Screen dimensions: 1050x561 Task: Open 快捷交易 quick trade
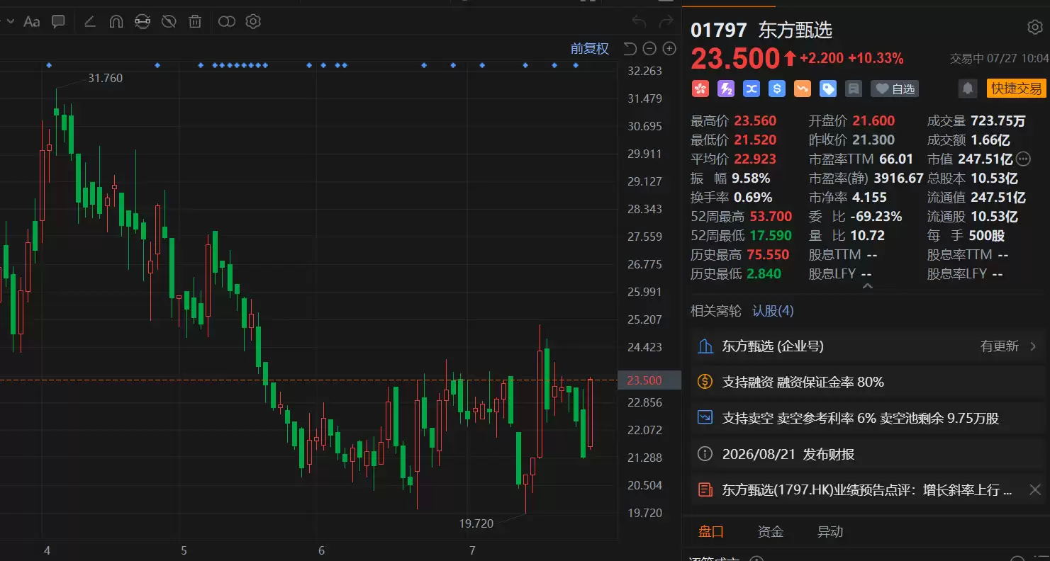(1017, 89)
